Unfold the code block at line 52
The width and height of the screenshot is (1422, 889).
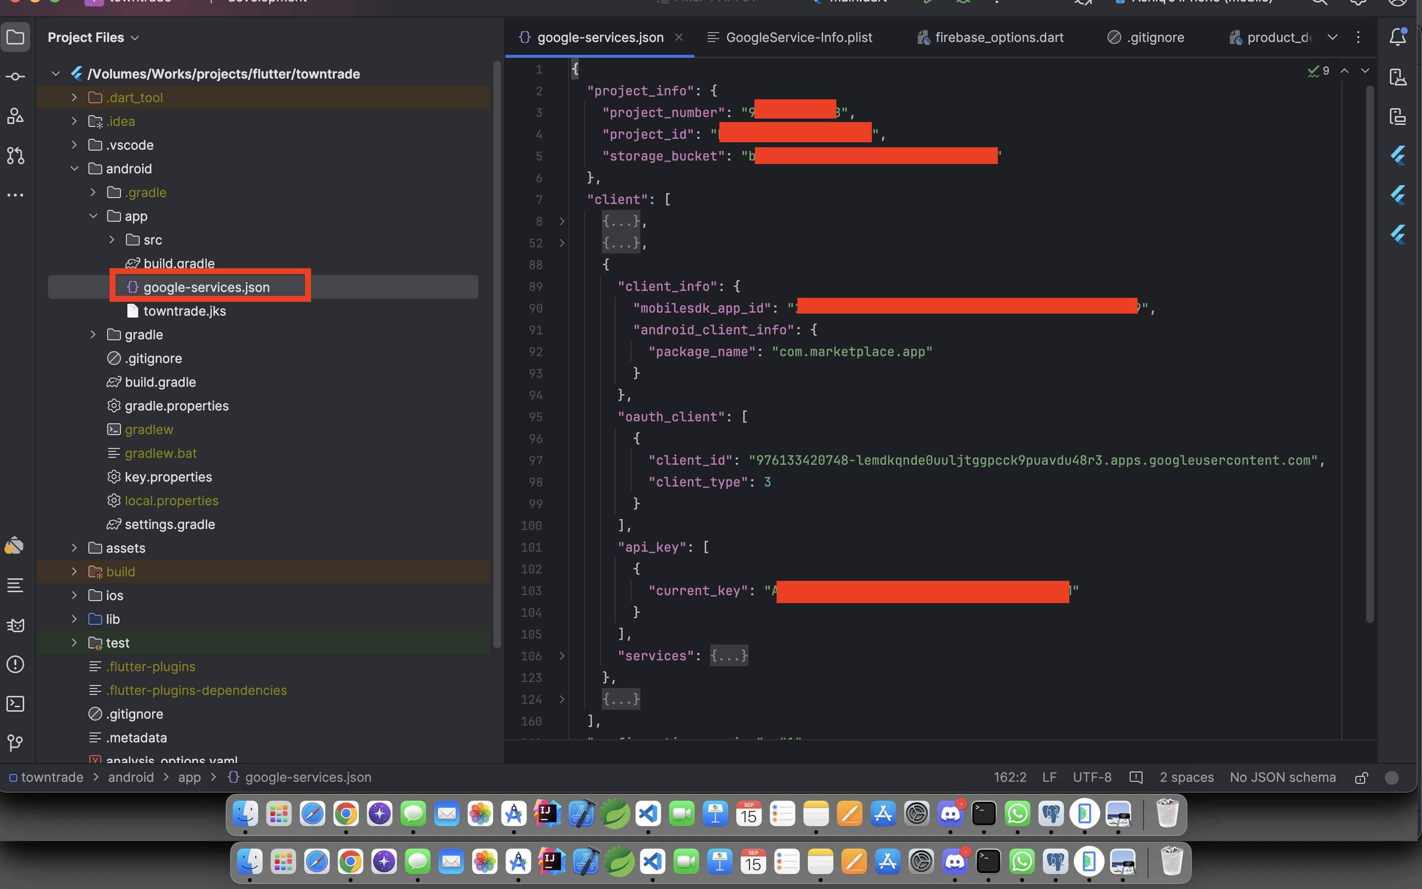562,243
